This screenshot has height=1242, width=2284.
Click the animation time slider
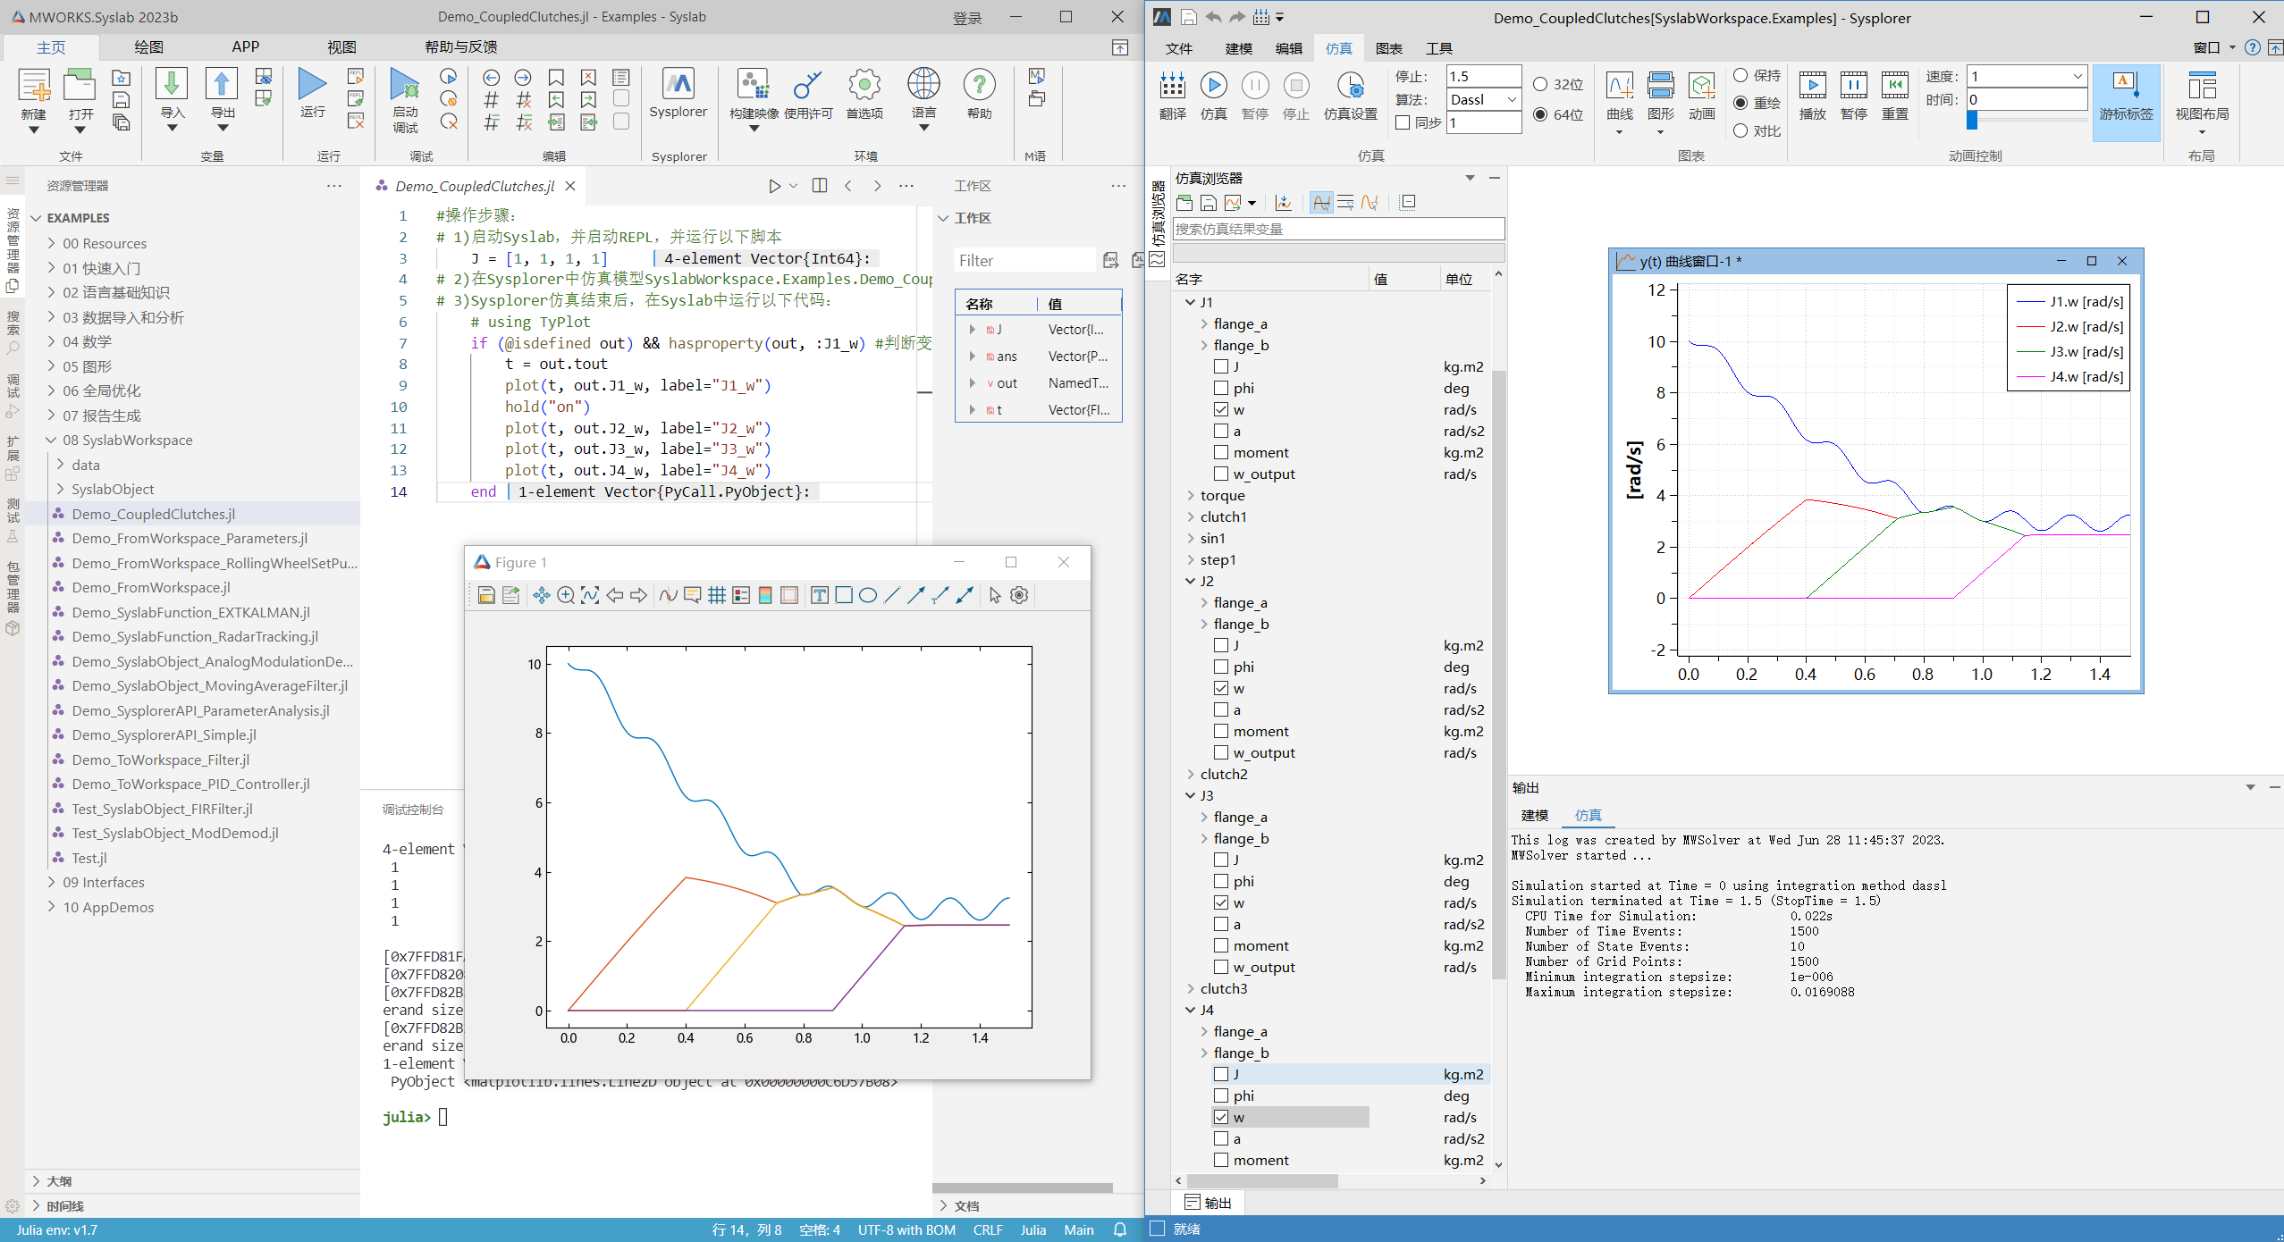pyautogui.click(x=2026, y=121)
